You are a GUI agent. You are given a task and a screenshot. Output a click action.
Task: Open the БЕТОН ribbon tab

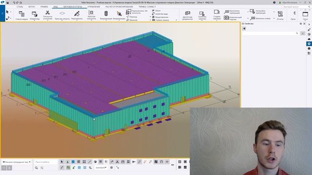[x=31, y=7]
